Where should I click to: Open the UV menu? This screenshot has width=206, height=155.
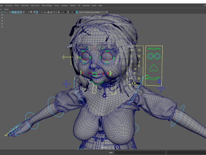(79, 6)
